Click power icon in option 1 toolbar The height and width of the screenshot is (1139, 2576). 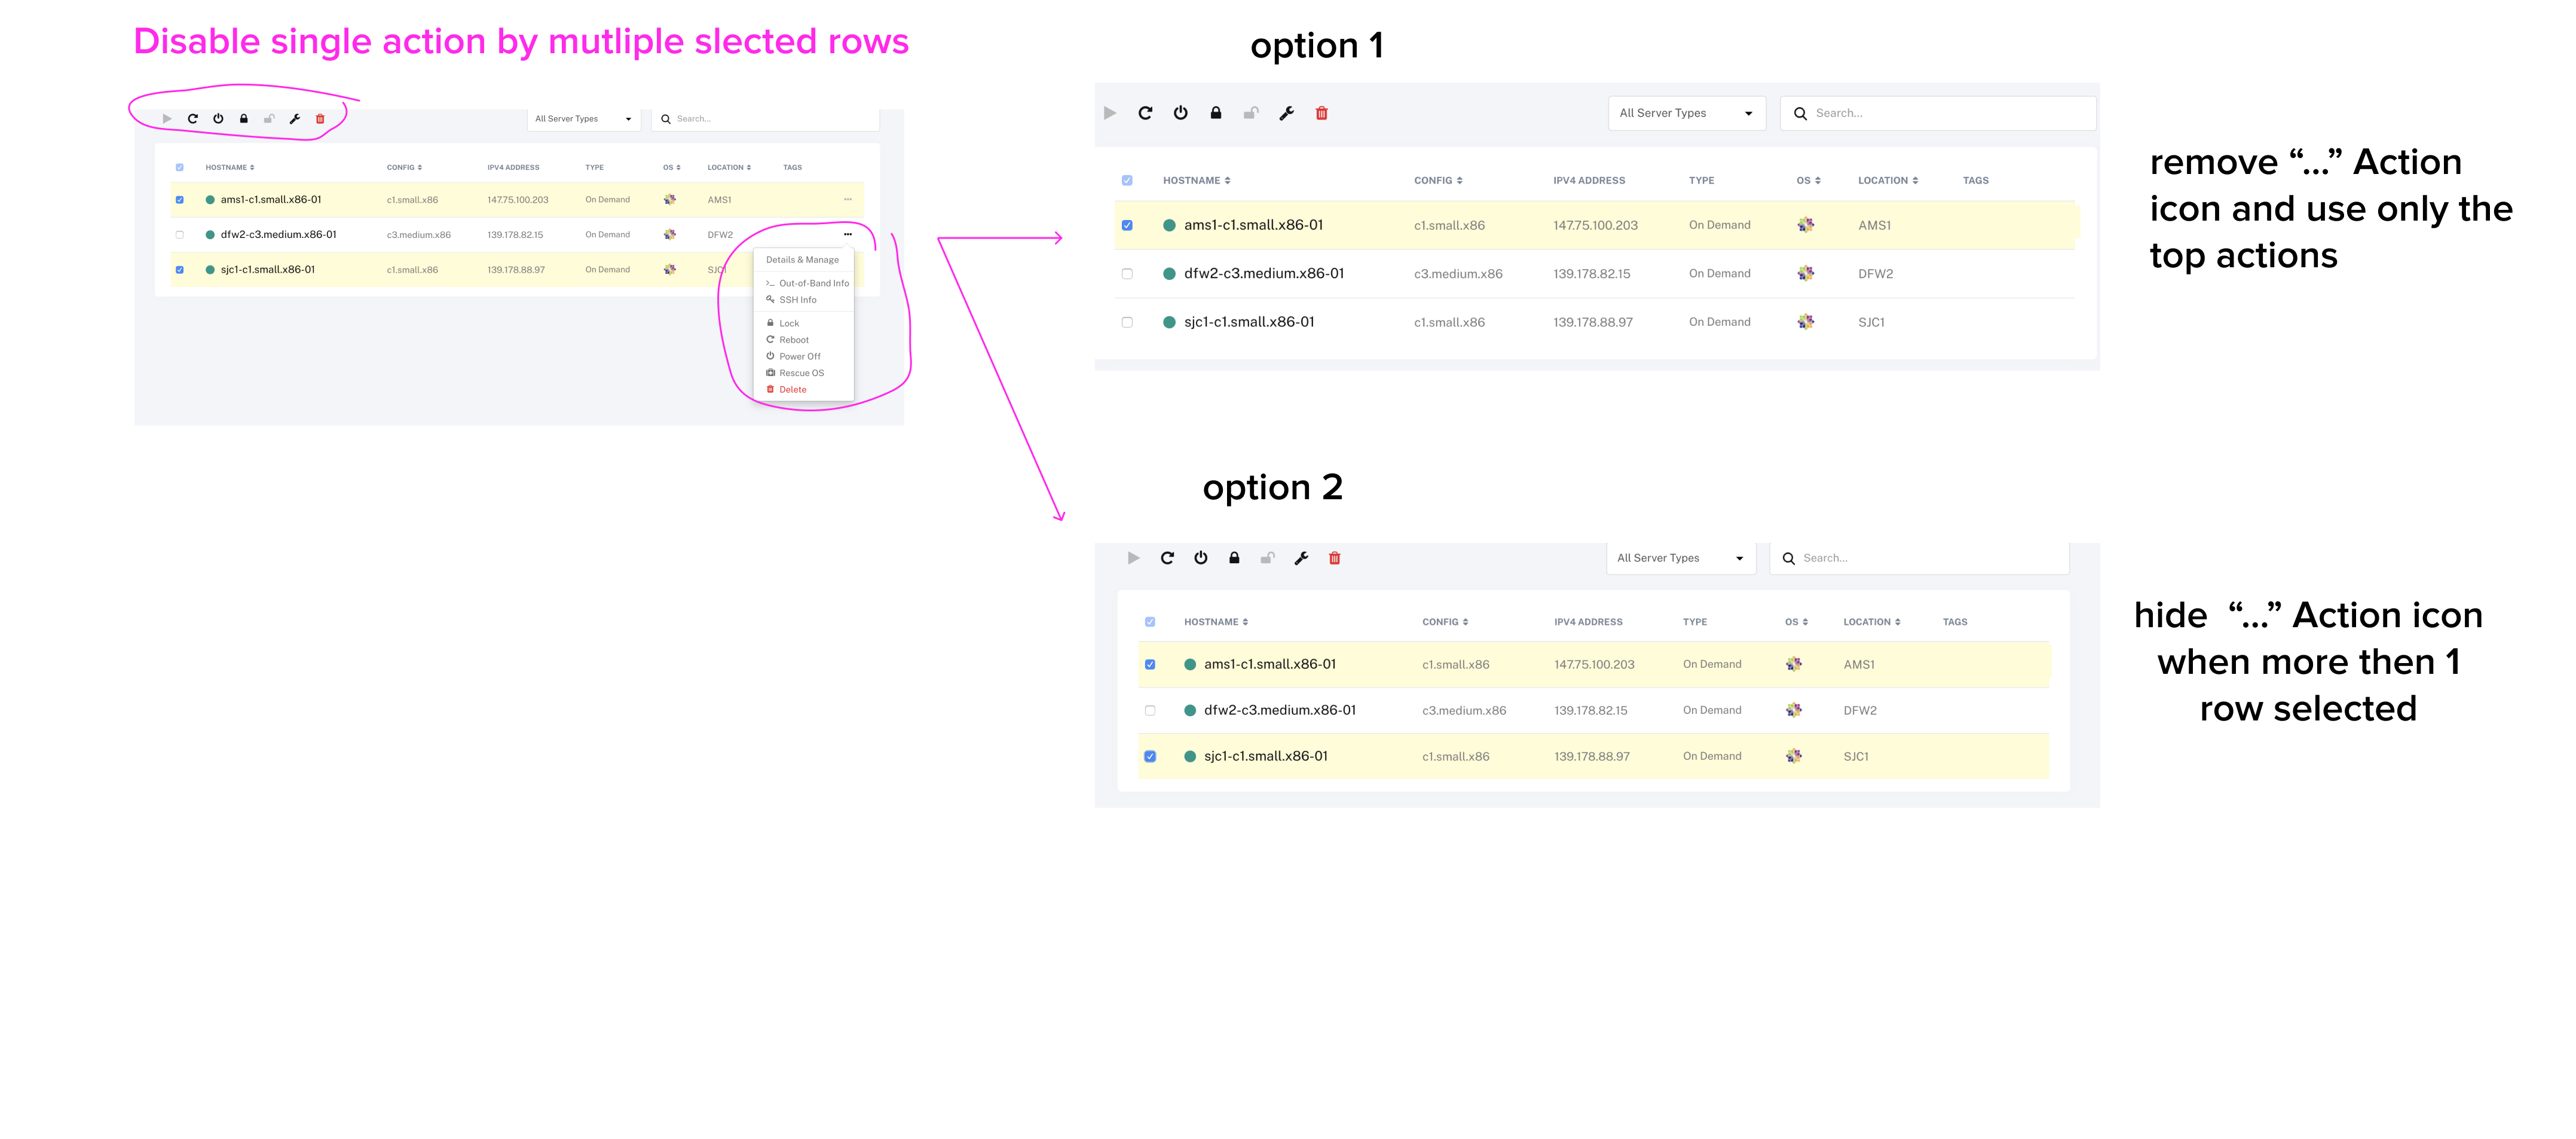pos(1180,113)
